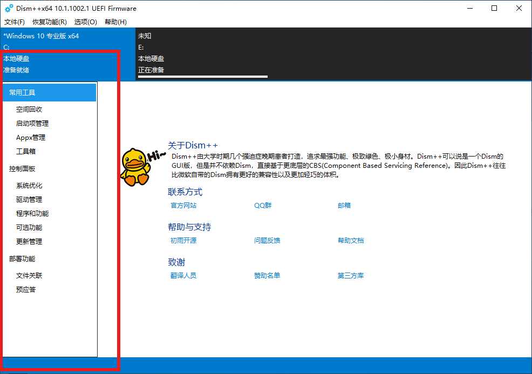Click the 致谢 heading
The image size is (532, 374).
[x=176, y=262]
